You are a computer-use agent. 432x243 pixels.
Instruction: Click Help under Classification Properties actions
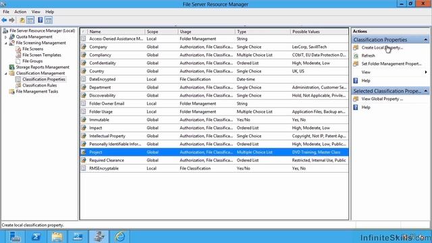[x=366, y=81]
